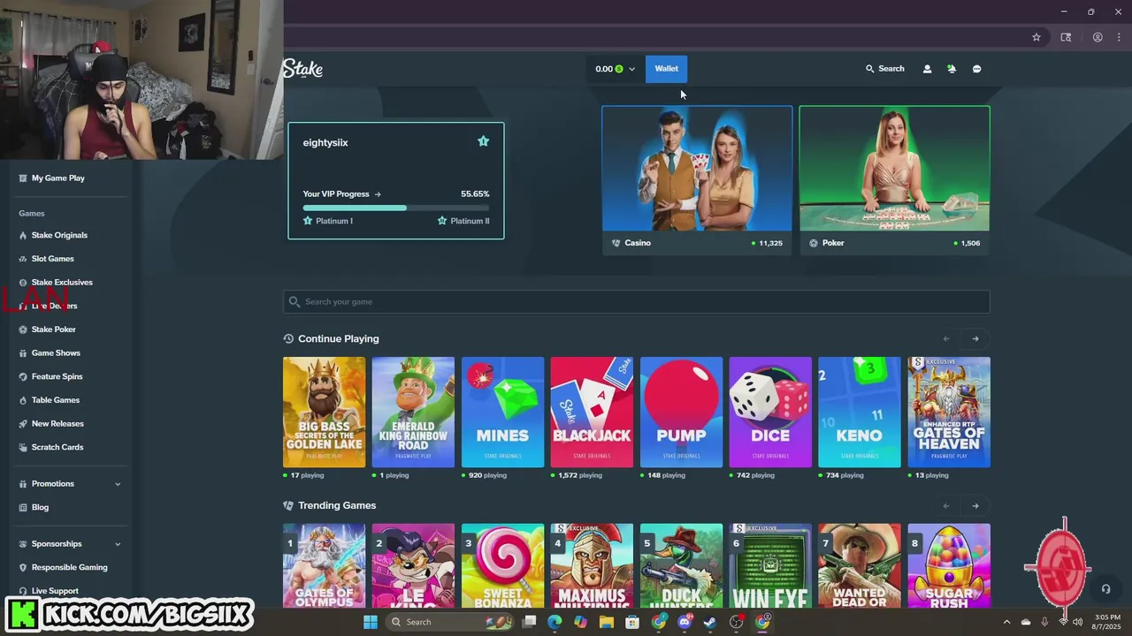Select Stake Poker in the sidebar
1132x636 pixels.
[54, 329]
